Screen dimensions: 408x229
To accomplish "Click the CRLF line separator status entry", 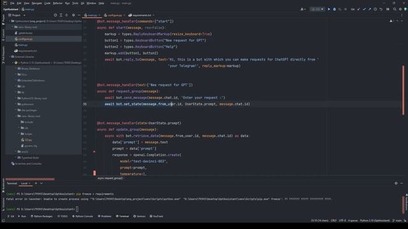I will point(333,221).
